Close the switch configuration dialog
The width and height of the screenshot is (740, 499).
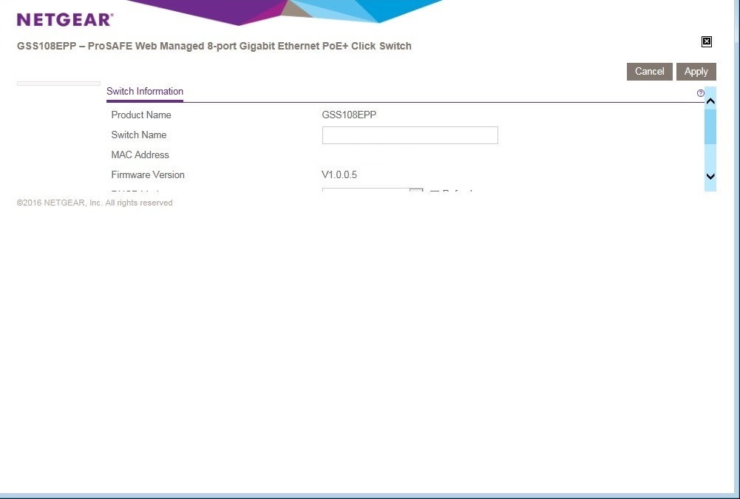point(707,41)
